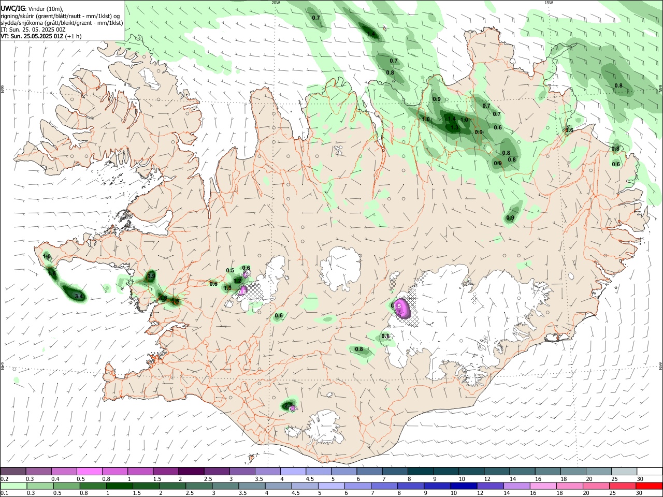Click the lower-row purple swatch starting at 12
The width and height of the screenshot is (663, 497).
489,486
